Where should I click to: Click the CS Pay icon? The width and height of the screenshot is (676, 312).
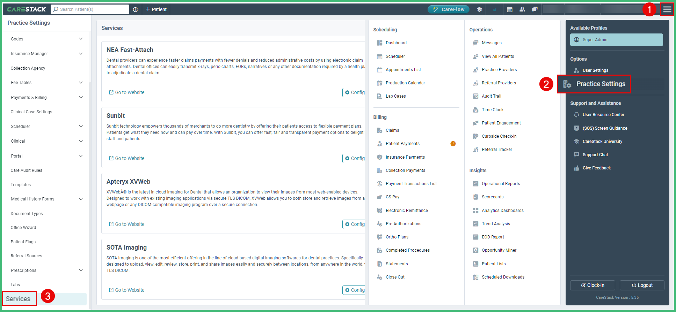(x=379, y=197)
